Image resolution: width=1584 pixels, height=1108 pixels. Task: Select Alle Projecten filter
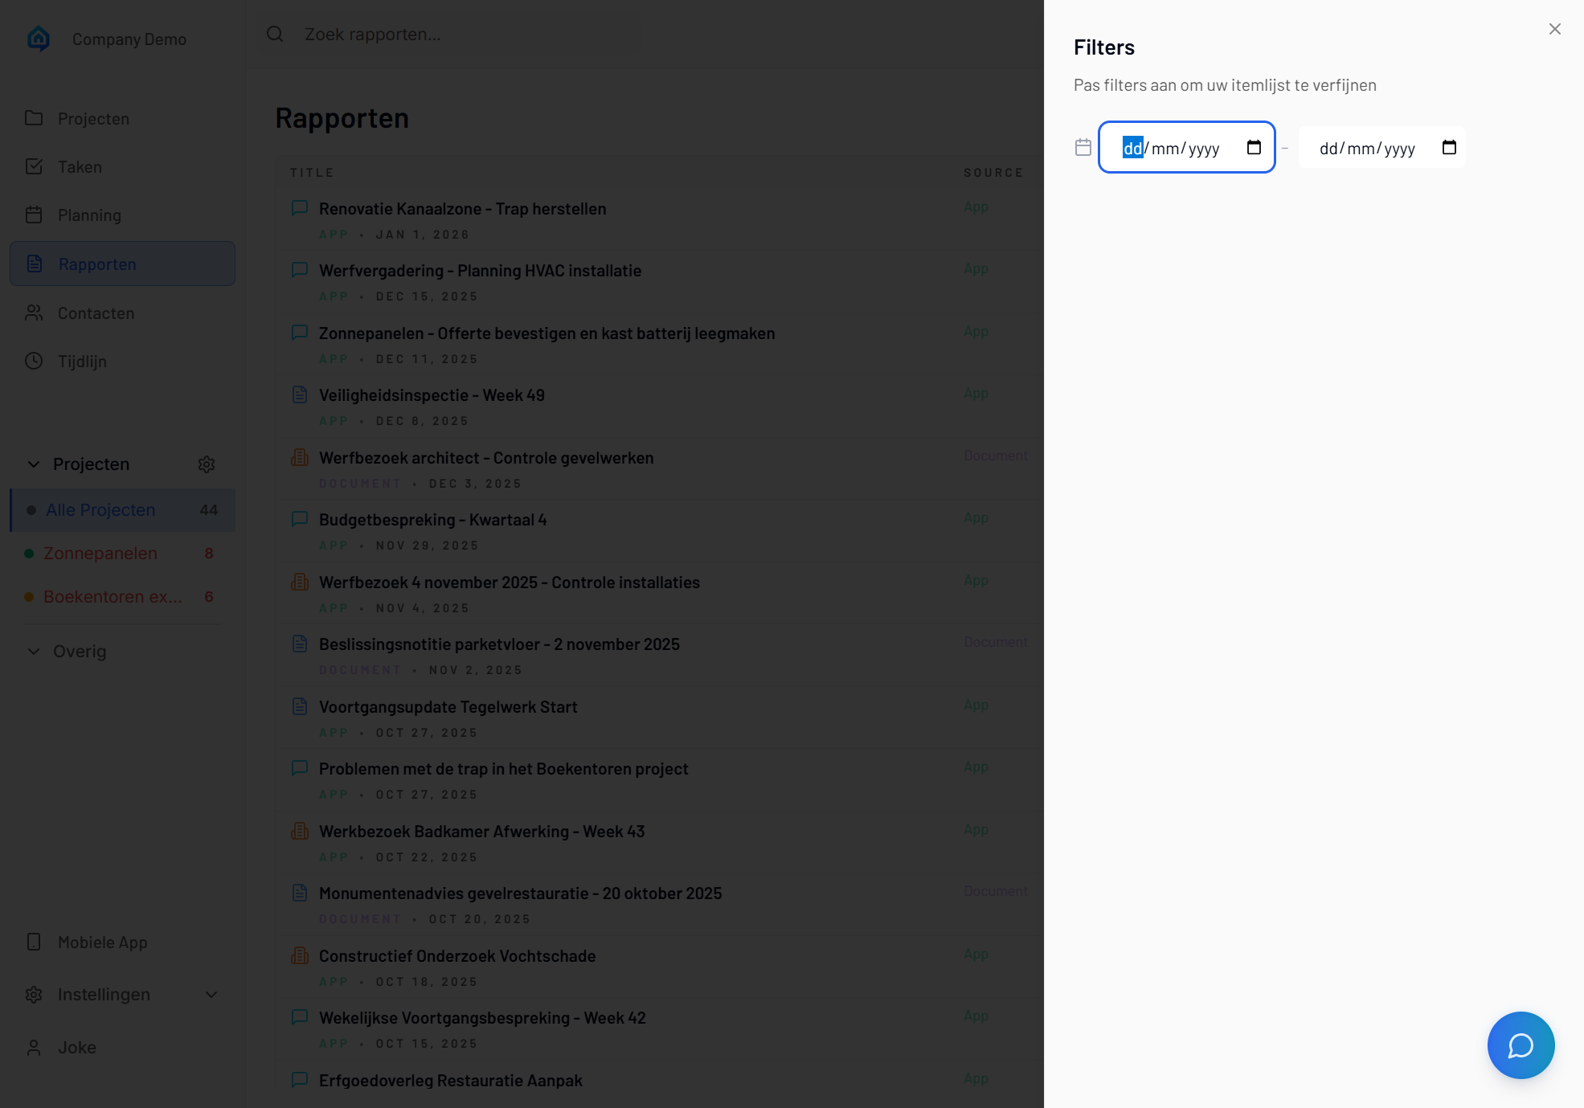pyautogui.click(x=100, y=510)
